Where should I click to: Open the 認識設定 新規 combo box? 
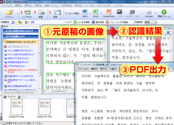point(151,22)
